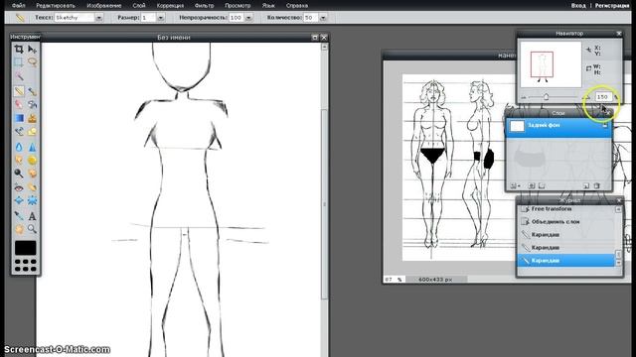Viewport: 636px width, 357px height.
Task: Maximize the Без имени document window
Action: (315, 38)
